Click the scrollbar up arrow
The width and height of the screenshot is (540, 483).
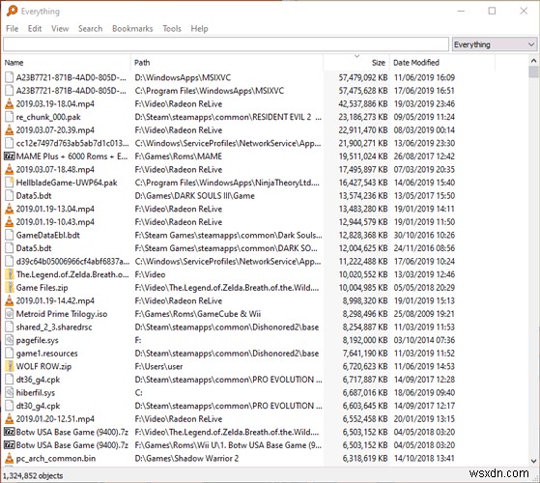[534, 61]
